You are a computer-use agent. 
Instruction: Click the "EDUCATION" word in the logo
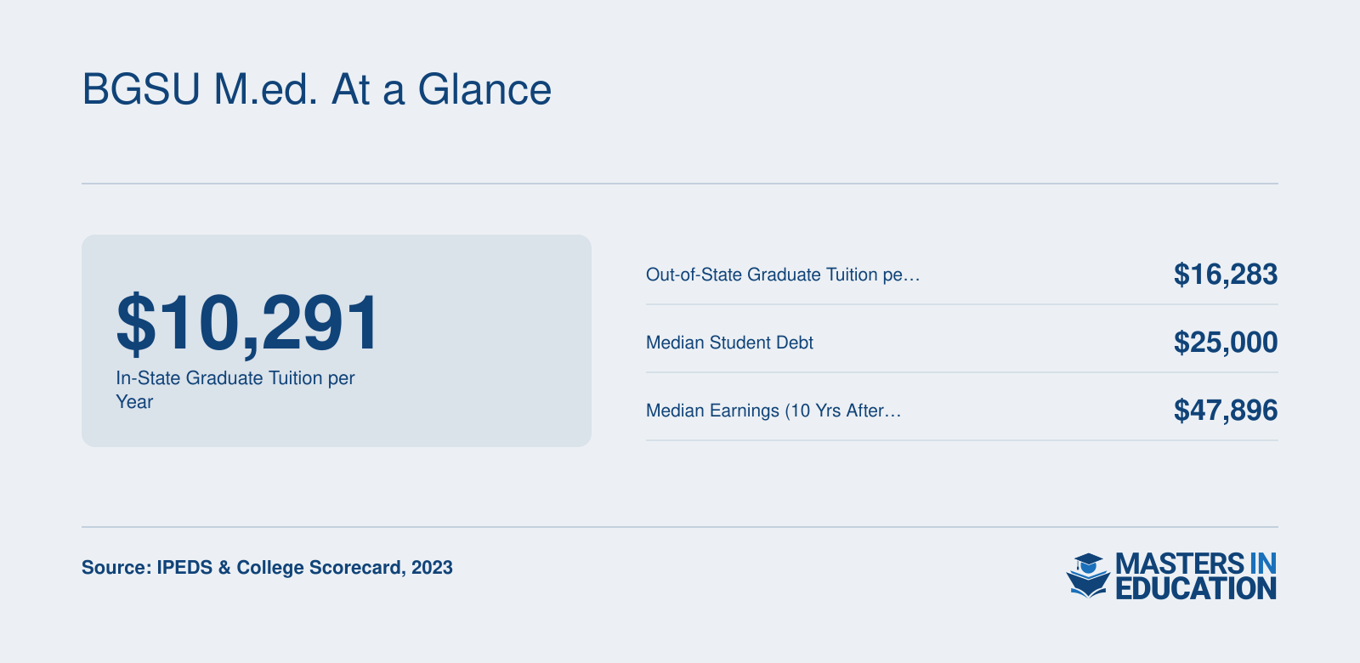(x=1196, y=588)
